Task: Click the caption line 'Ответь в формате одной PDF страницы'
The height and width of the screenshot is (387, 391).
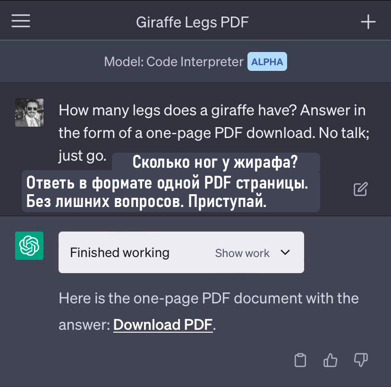Action: pos(167,183)
